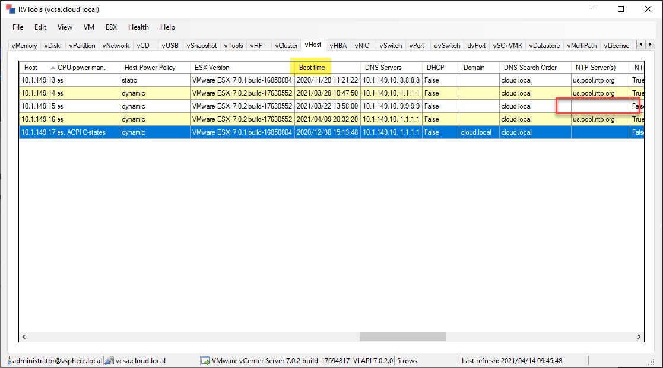Switch to the vDatastore tab

tap(545, 46)
